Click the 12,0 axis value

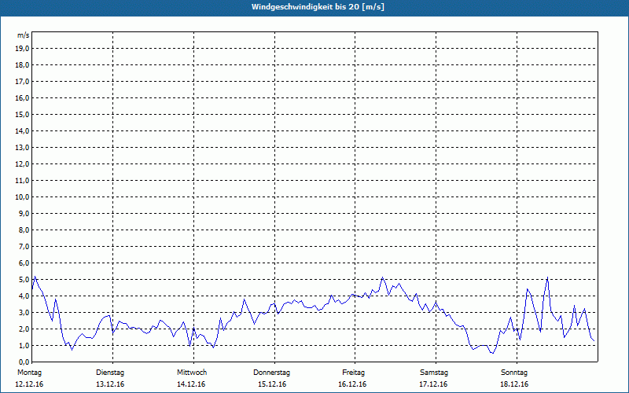point(22,164)
